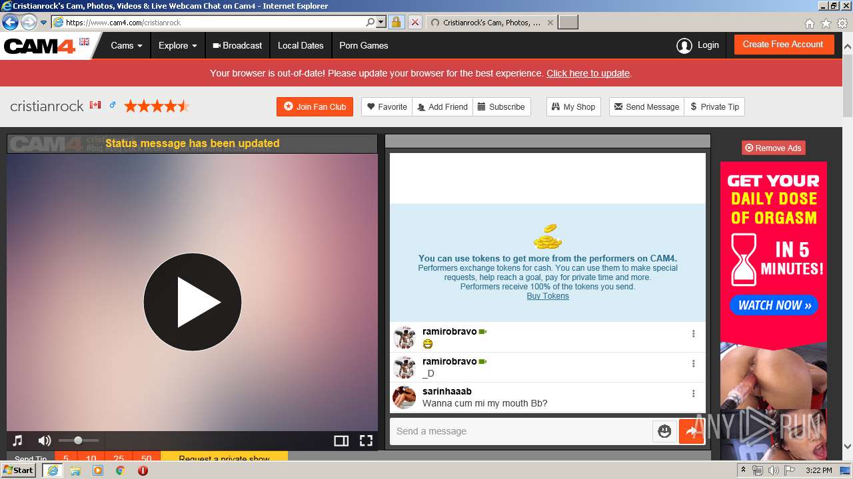Play the webcam video
This screenshot has height=479, width=853.
click(193, 302)
